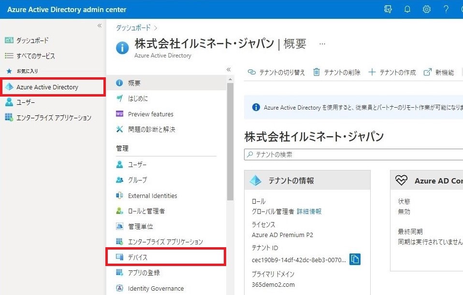Open エンタープライズ アプリケーション in the left sidebar
The height and width of the screenshot is (295, 463).
[x=53, y=118]
